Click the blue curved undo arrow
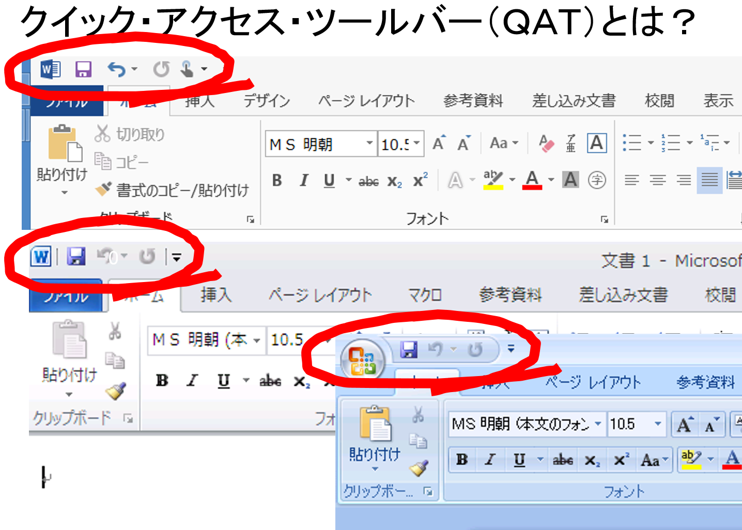 click(x=116, y=69)
